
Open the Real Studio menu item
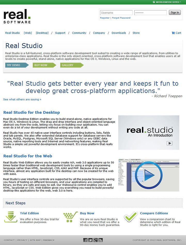[x=12, y=33]
